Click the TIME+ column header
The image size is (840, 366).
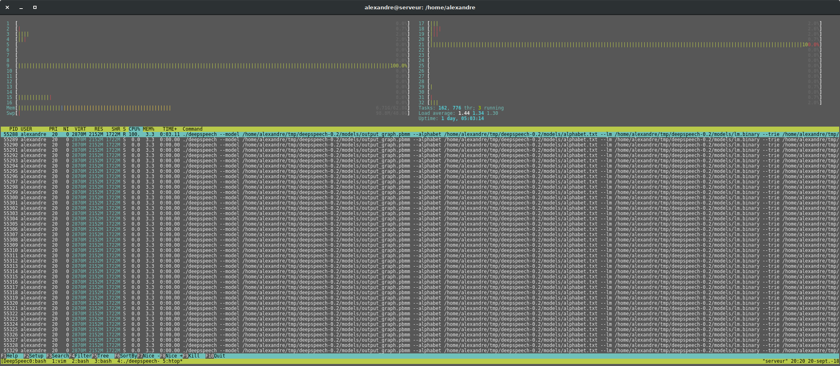[170, 129]
